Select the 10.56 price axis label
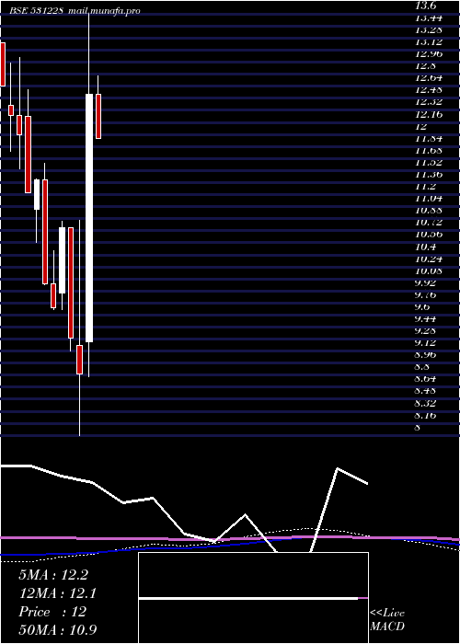 (428, 235)
